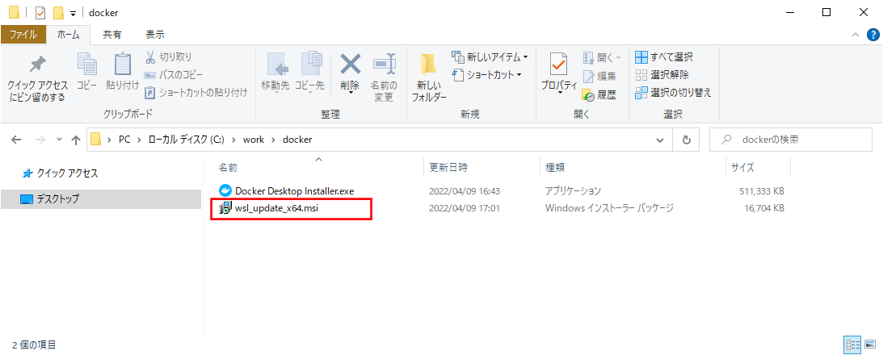Refresh the folder view
Screen dimensions: 883x355
(687, 140)
